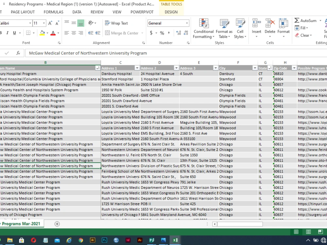The height and width of the screenshot is (245, 327).
Task: Select column D header
Action: tap(160, 62)
